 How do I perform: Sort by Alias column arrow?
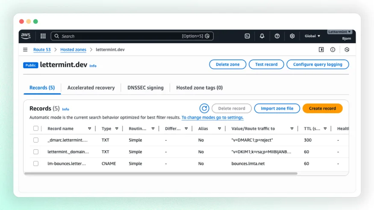219,128
